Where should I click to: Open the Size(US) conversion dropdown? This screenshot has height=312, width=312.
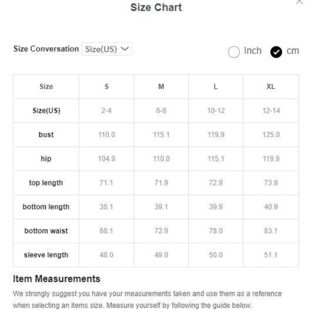click(106, 49)
